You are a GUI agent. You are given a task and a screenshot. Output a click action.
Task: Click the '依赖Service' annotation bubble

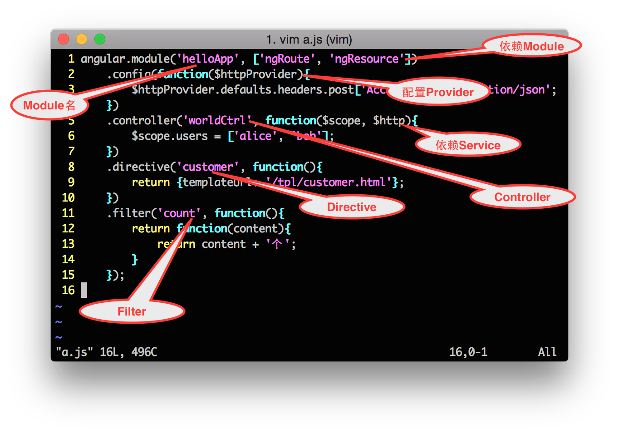468,145
